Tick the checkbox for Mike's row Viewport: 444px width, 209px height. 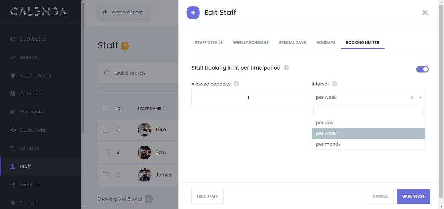point(106,129)
